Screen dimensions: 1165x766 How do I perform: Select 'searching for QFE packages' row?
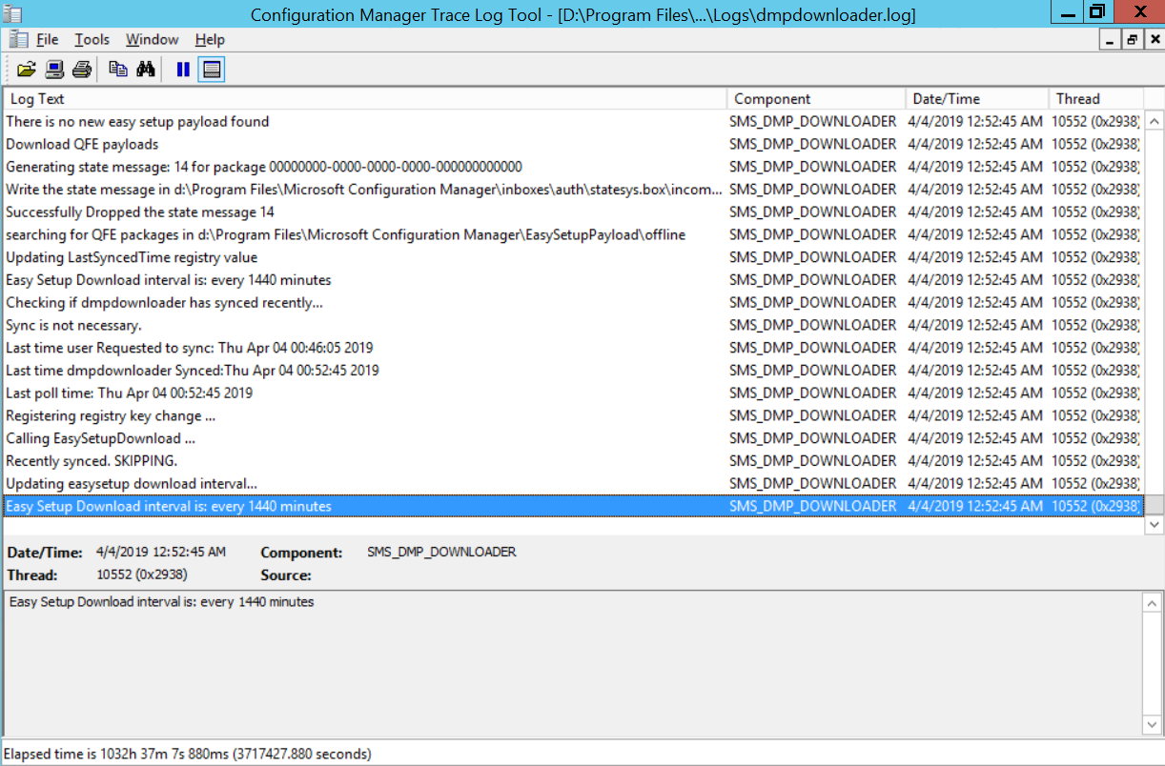573,235
